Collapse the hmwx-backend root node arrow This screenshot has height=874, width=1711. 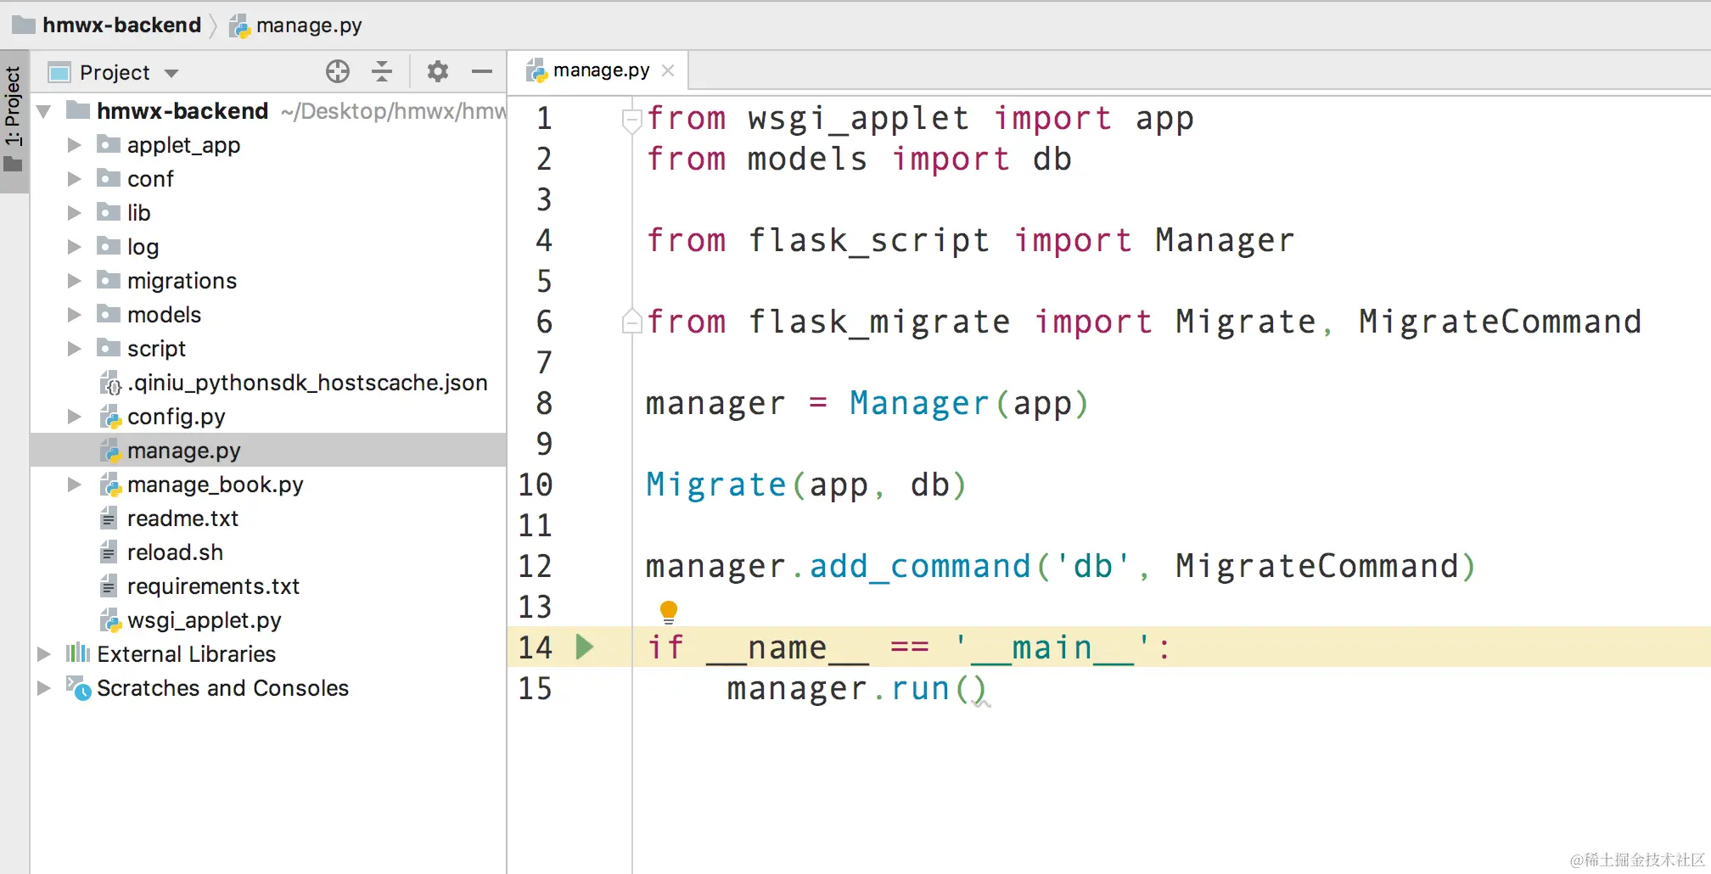(x=44, y=111)
